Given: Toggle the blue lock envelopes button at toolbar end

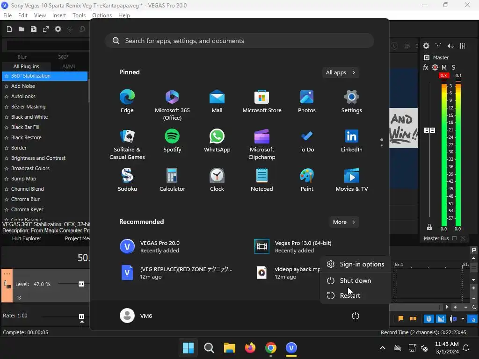Looking at the screenshot, I should 473,319.
